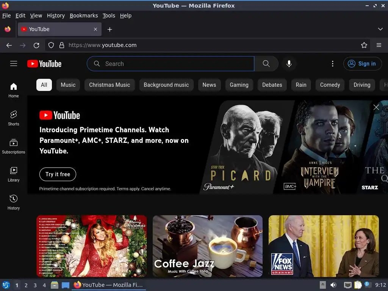Open Library from the sidebar
The width and height of the screenshot is (388, 291).
pos(14,174)
